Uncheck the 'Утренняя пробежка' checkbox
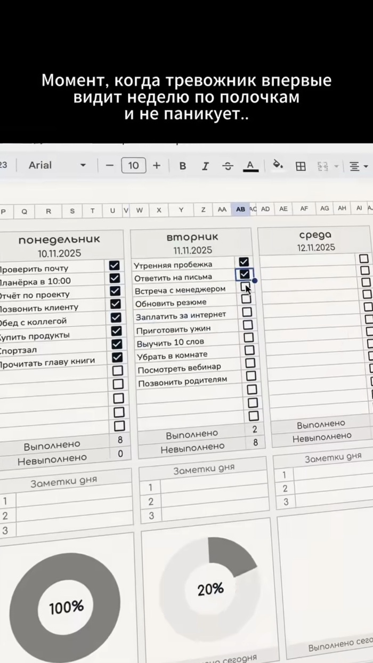This screenshot has height=663, width=373. 244,261
